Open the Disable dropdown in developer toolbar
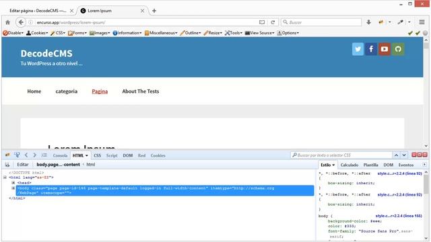The image size is (431, 242). pyautogui.click(x=13, y=33)
